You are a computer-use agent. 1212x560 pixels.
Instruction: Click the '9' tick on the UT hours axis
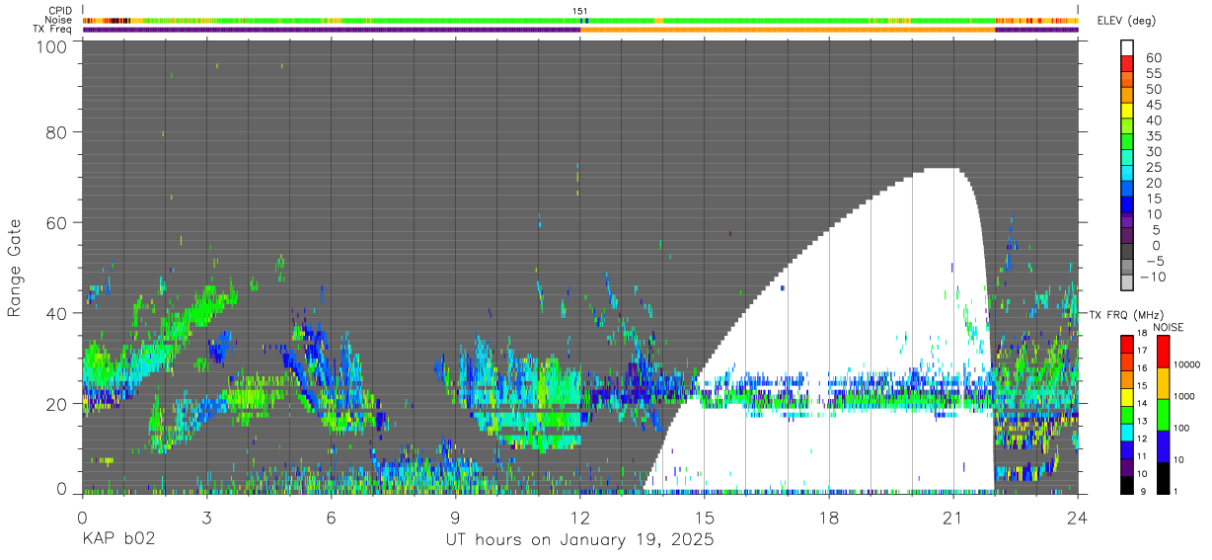tap(455, 517)
